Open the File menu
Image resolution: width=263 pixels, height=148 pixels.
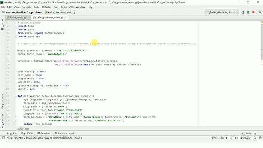coord(3,7)
